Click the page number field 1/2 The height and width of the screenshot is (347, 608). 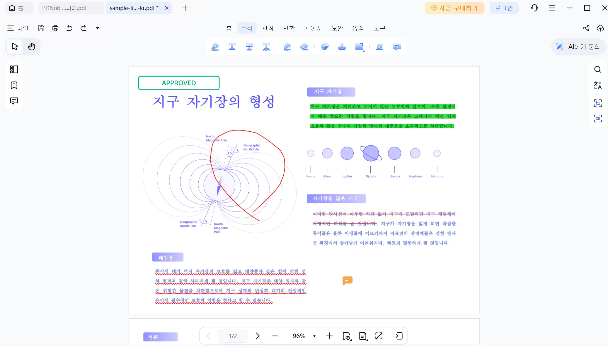click(233, 336)
